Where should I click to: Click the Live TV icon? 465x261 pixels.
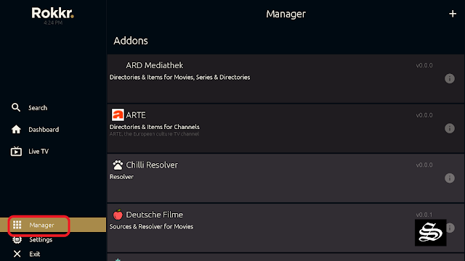coord(16,152)
